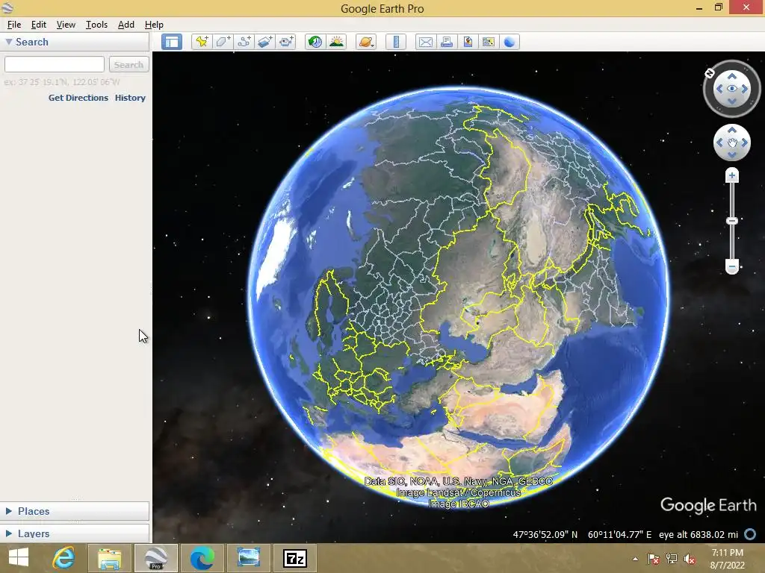Click the longitude coordinate 60°11'04.77" E

click(x=619, y=534)
